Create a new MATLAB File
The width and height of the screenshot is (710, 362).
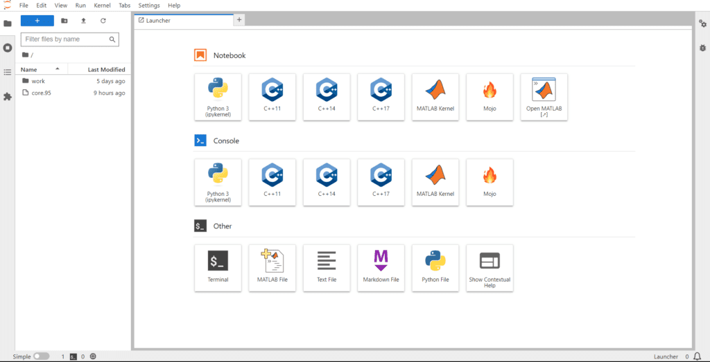point(272,268)
